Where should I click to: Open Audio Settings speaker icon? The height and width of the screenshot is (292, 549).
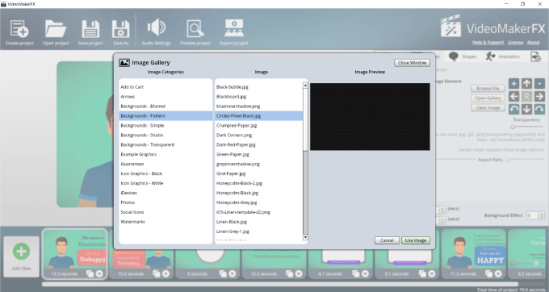(156, 27)
